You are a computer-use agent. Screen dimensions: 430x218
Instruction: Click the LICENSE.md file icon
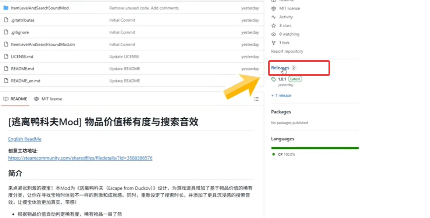[6, 57]
